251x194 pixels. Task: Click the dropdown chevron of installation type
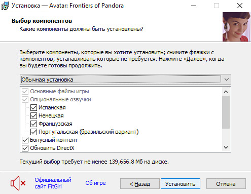click(227, 80)
